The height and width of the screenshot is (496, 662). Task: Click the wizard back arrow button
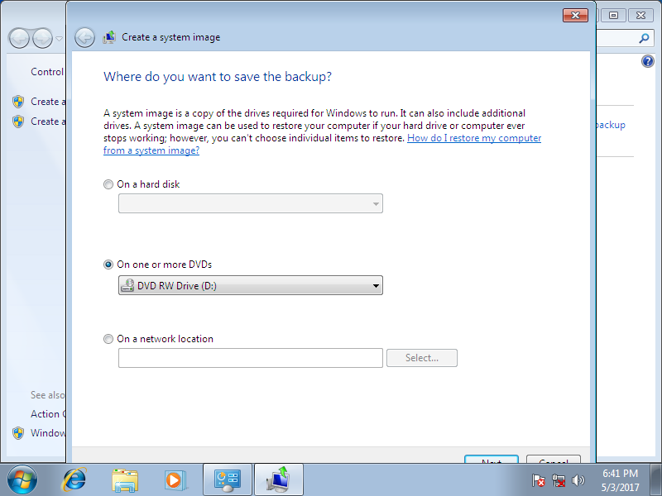[84, 37]
